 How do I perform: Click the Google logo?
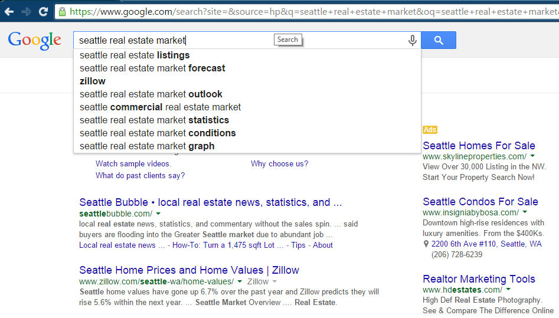tap(34, 40)
